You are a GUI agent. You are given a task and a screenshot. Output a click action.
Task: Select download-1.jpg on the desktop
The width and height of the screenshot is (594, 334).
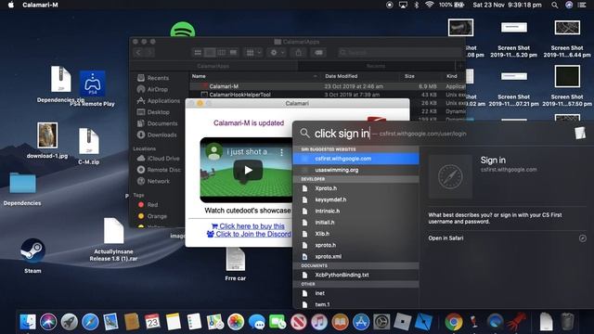pos(47,135)
